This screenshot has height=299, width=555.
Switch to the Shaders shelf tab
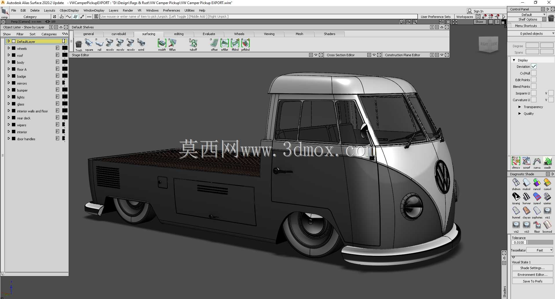[x=329, y=34]
